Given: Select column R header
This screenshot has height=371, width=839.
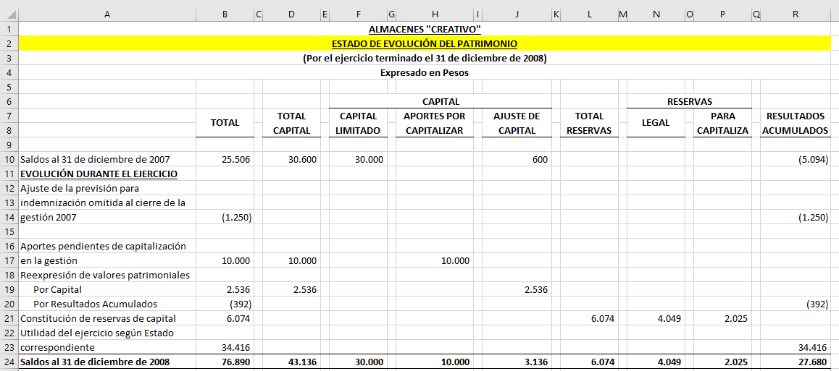Looking at the screenshot, I should click(795, 14).
